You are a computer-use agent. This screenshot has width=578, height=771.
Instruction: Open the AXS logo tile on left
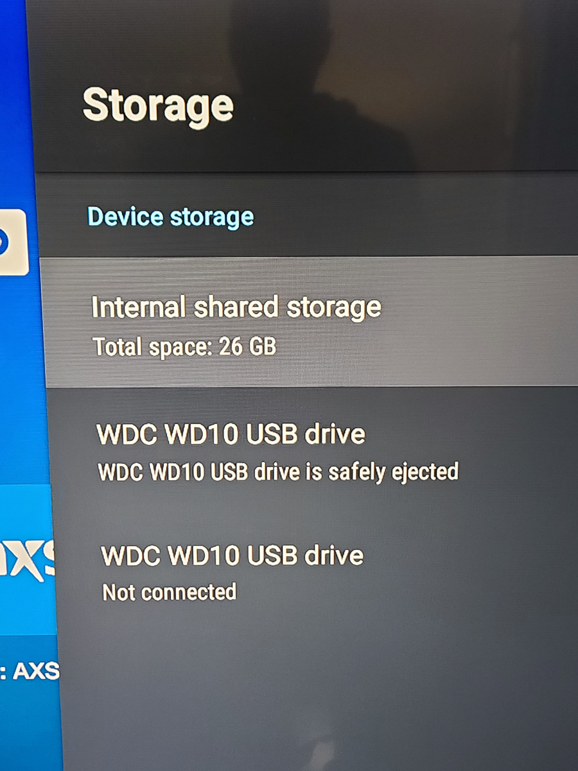pos(27,559)
